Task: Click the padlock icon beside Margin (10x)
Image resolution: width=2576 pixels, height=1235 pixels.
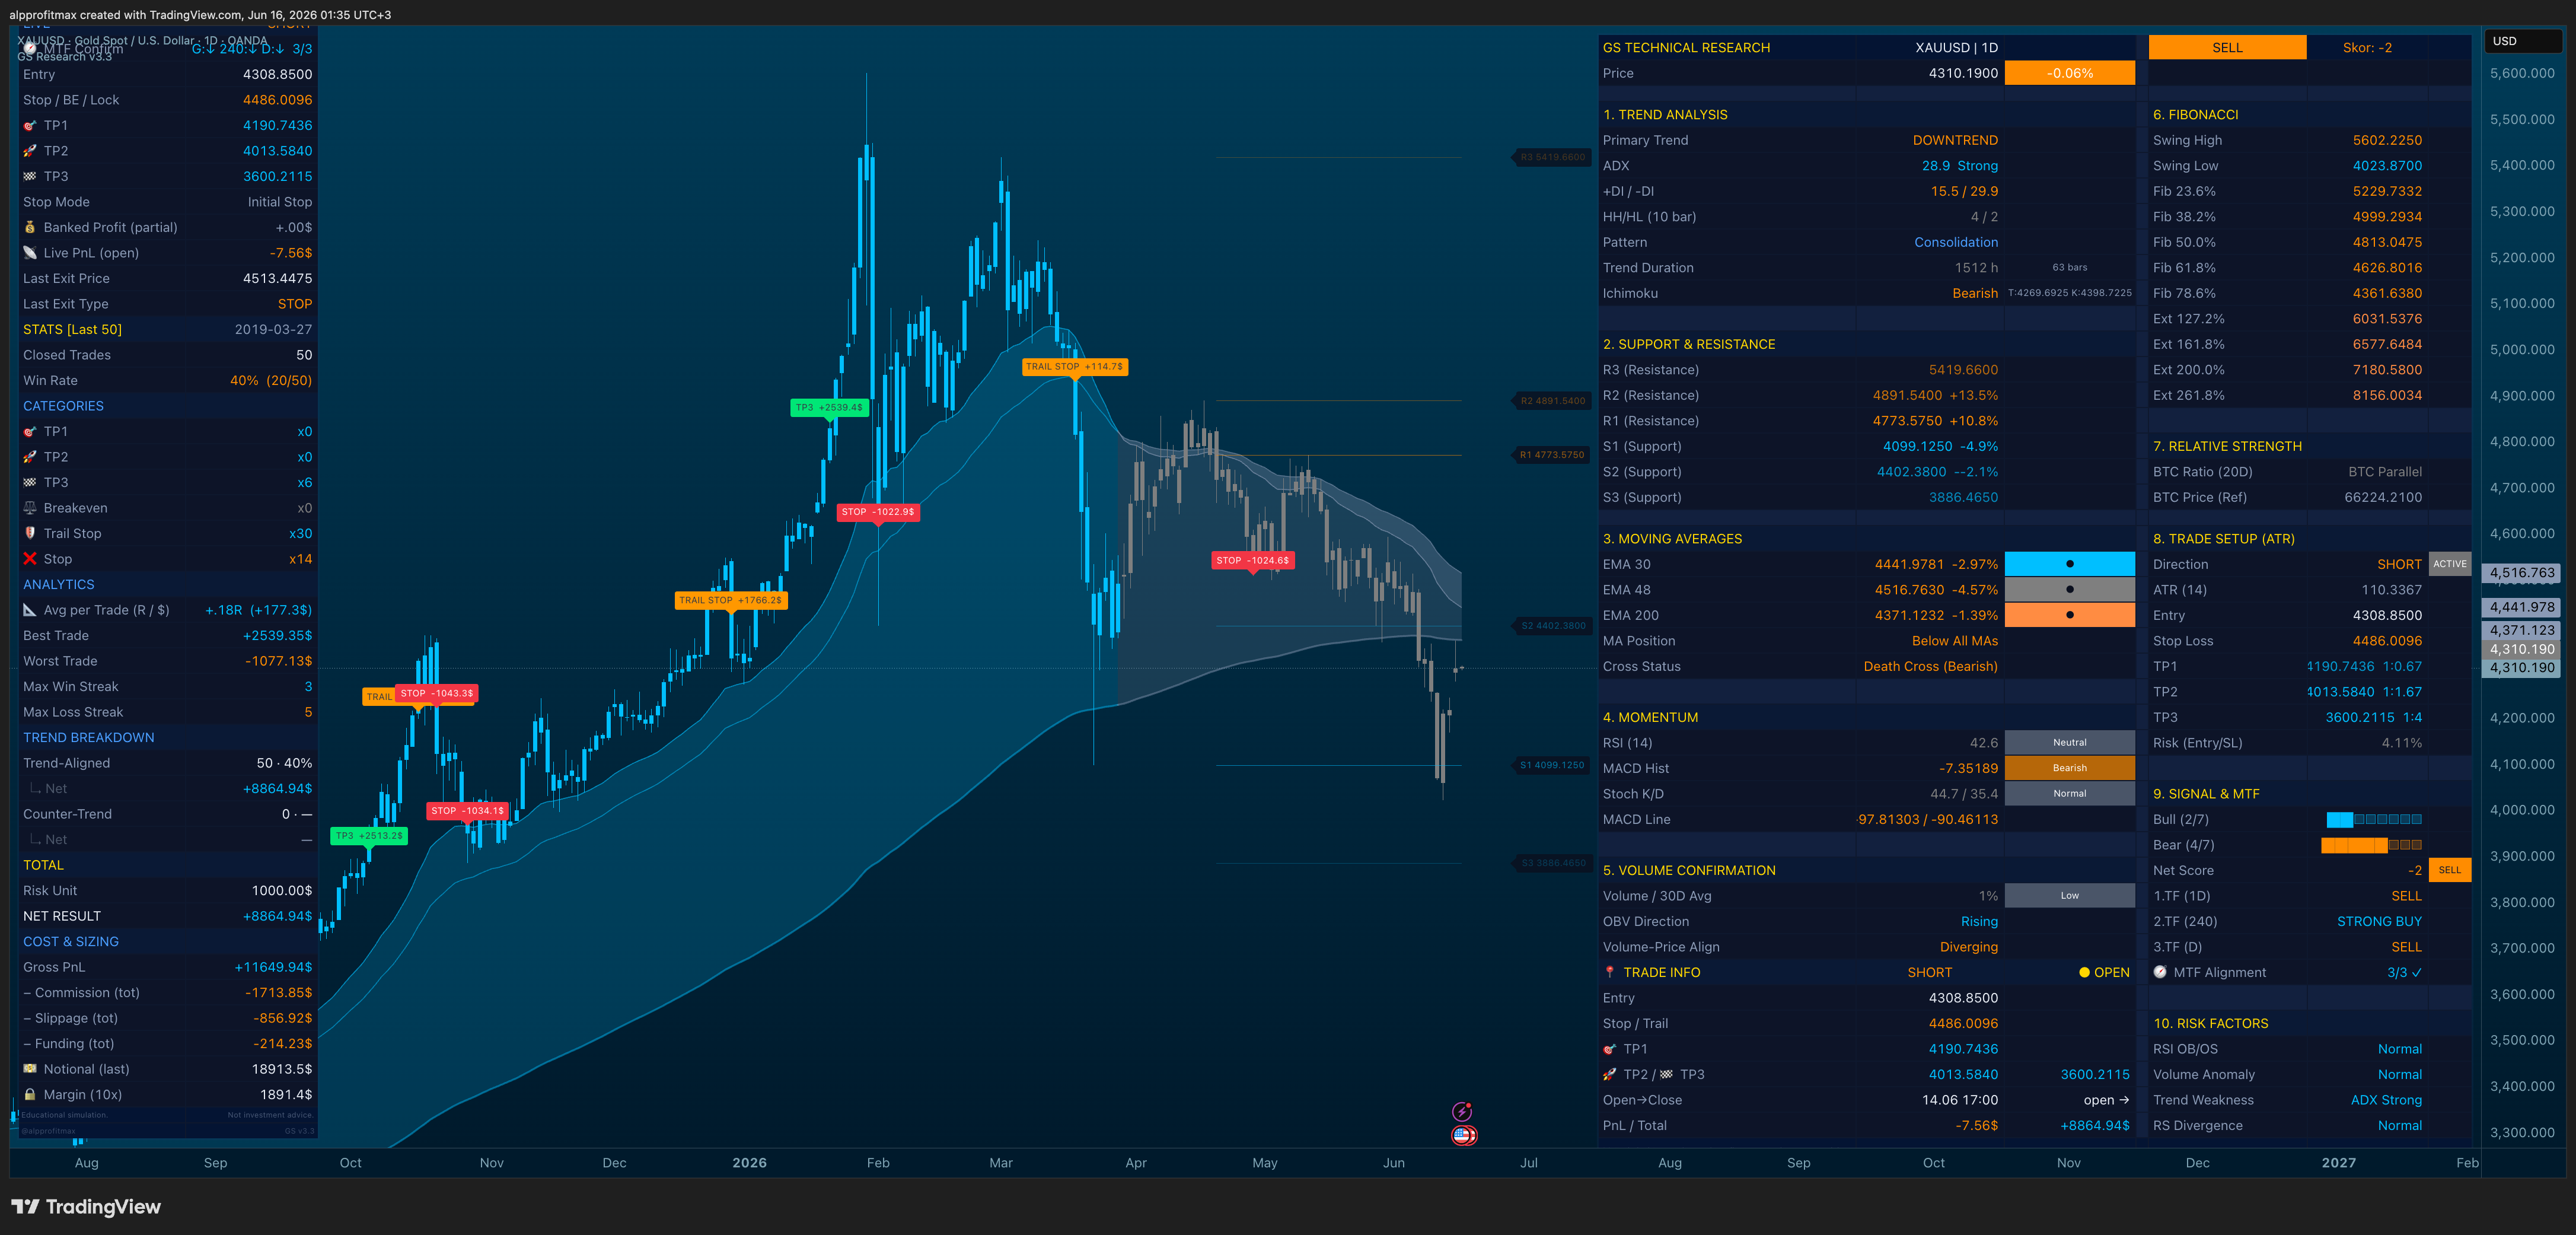Action: tap(30, 1095)
